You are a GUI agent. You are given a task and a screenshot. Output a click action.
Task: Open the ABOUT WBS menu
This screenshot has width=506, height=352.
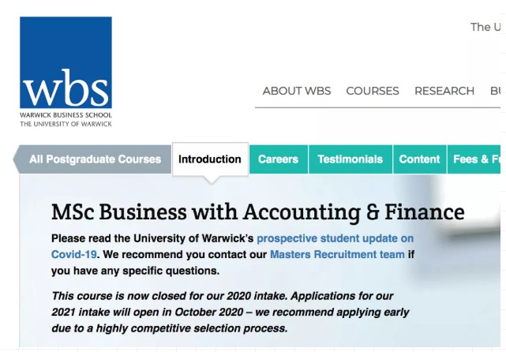click(297, 91)
